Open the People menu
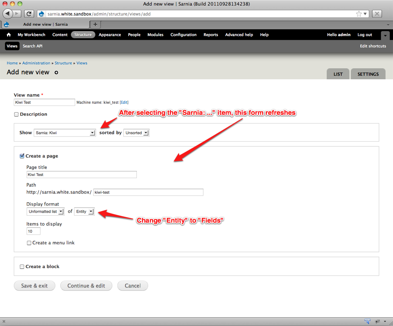Screen dimensions: 393x326 [x=134, y=35]
